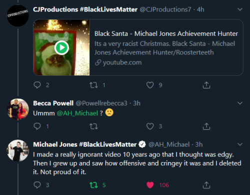Retweet Becca Powell's tweet
The height and width of the screenshot is (195, 250).
coord(93,127)
